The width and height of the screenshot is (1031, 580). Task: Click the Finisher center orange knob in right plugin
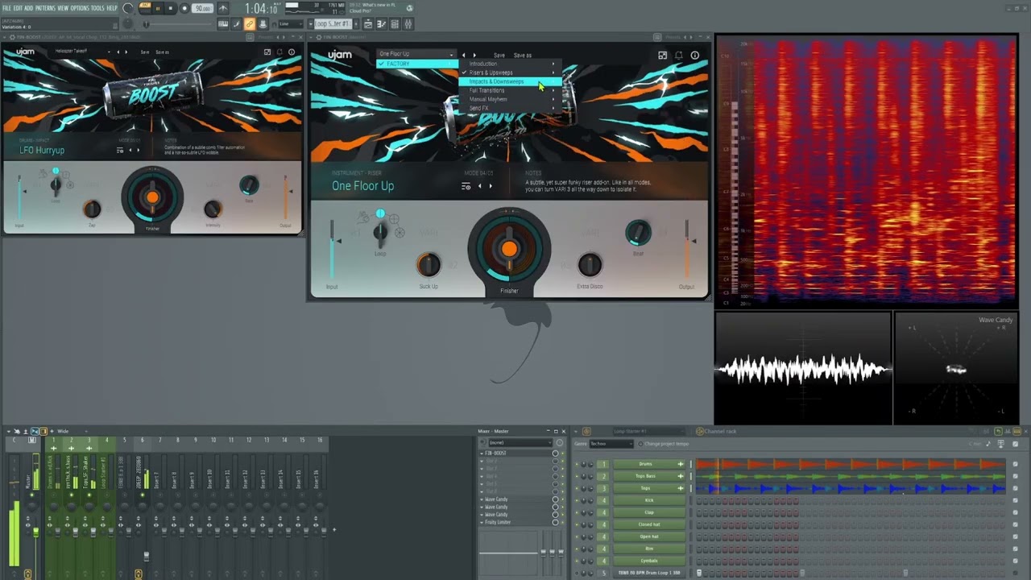coord(509,250)
